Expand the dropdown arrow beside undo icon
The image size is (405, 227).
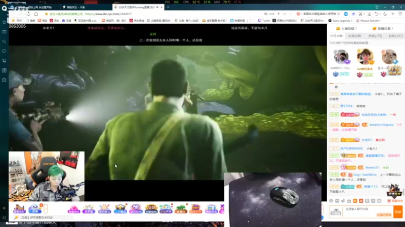pyautogui.click(x=380, y=14)
